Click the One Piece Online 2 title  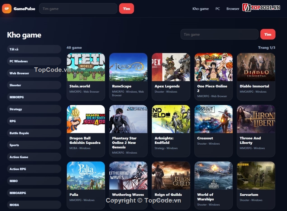pos(212,88)
